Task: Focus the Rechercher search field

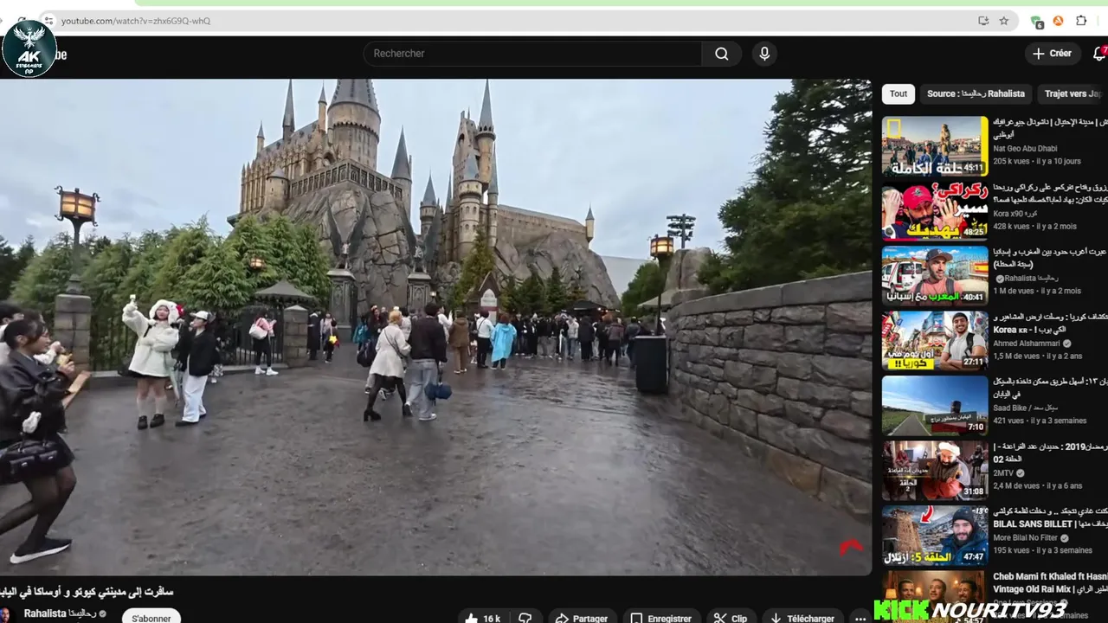Action: (532, 54)
